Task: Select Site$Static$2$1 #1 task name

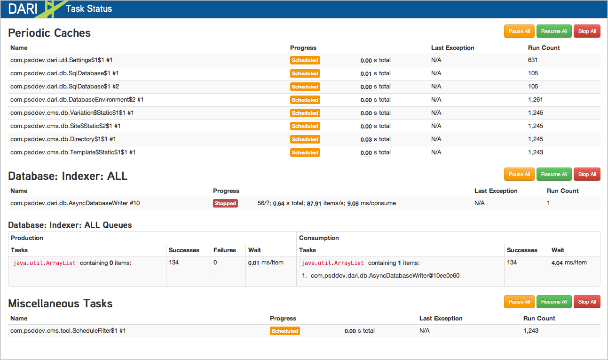Action: coord(65,126)
